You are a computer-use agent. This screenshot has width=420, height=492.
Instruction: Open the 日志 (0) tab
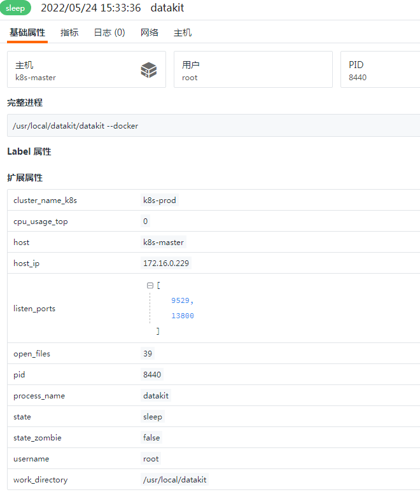[x=109, y=32]
